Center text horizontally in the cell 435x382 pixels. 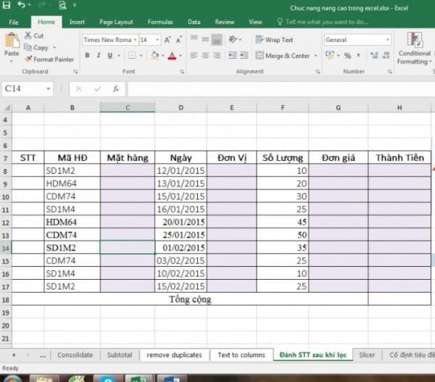point(205,56)
